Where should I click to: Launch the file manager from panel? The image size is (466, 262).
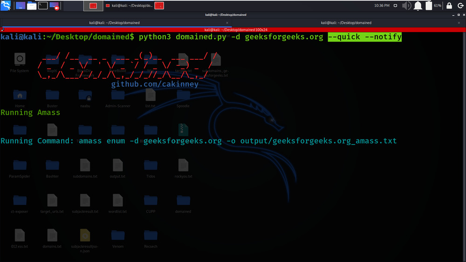[32, 6]
